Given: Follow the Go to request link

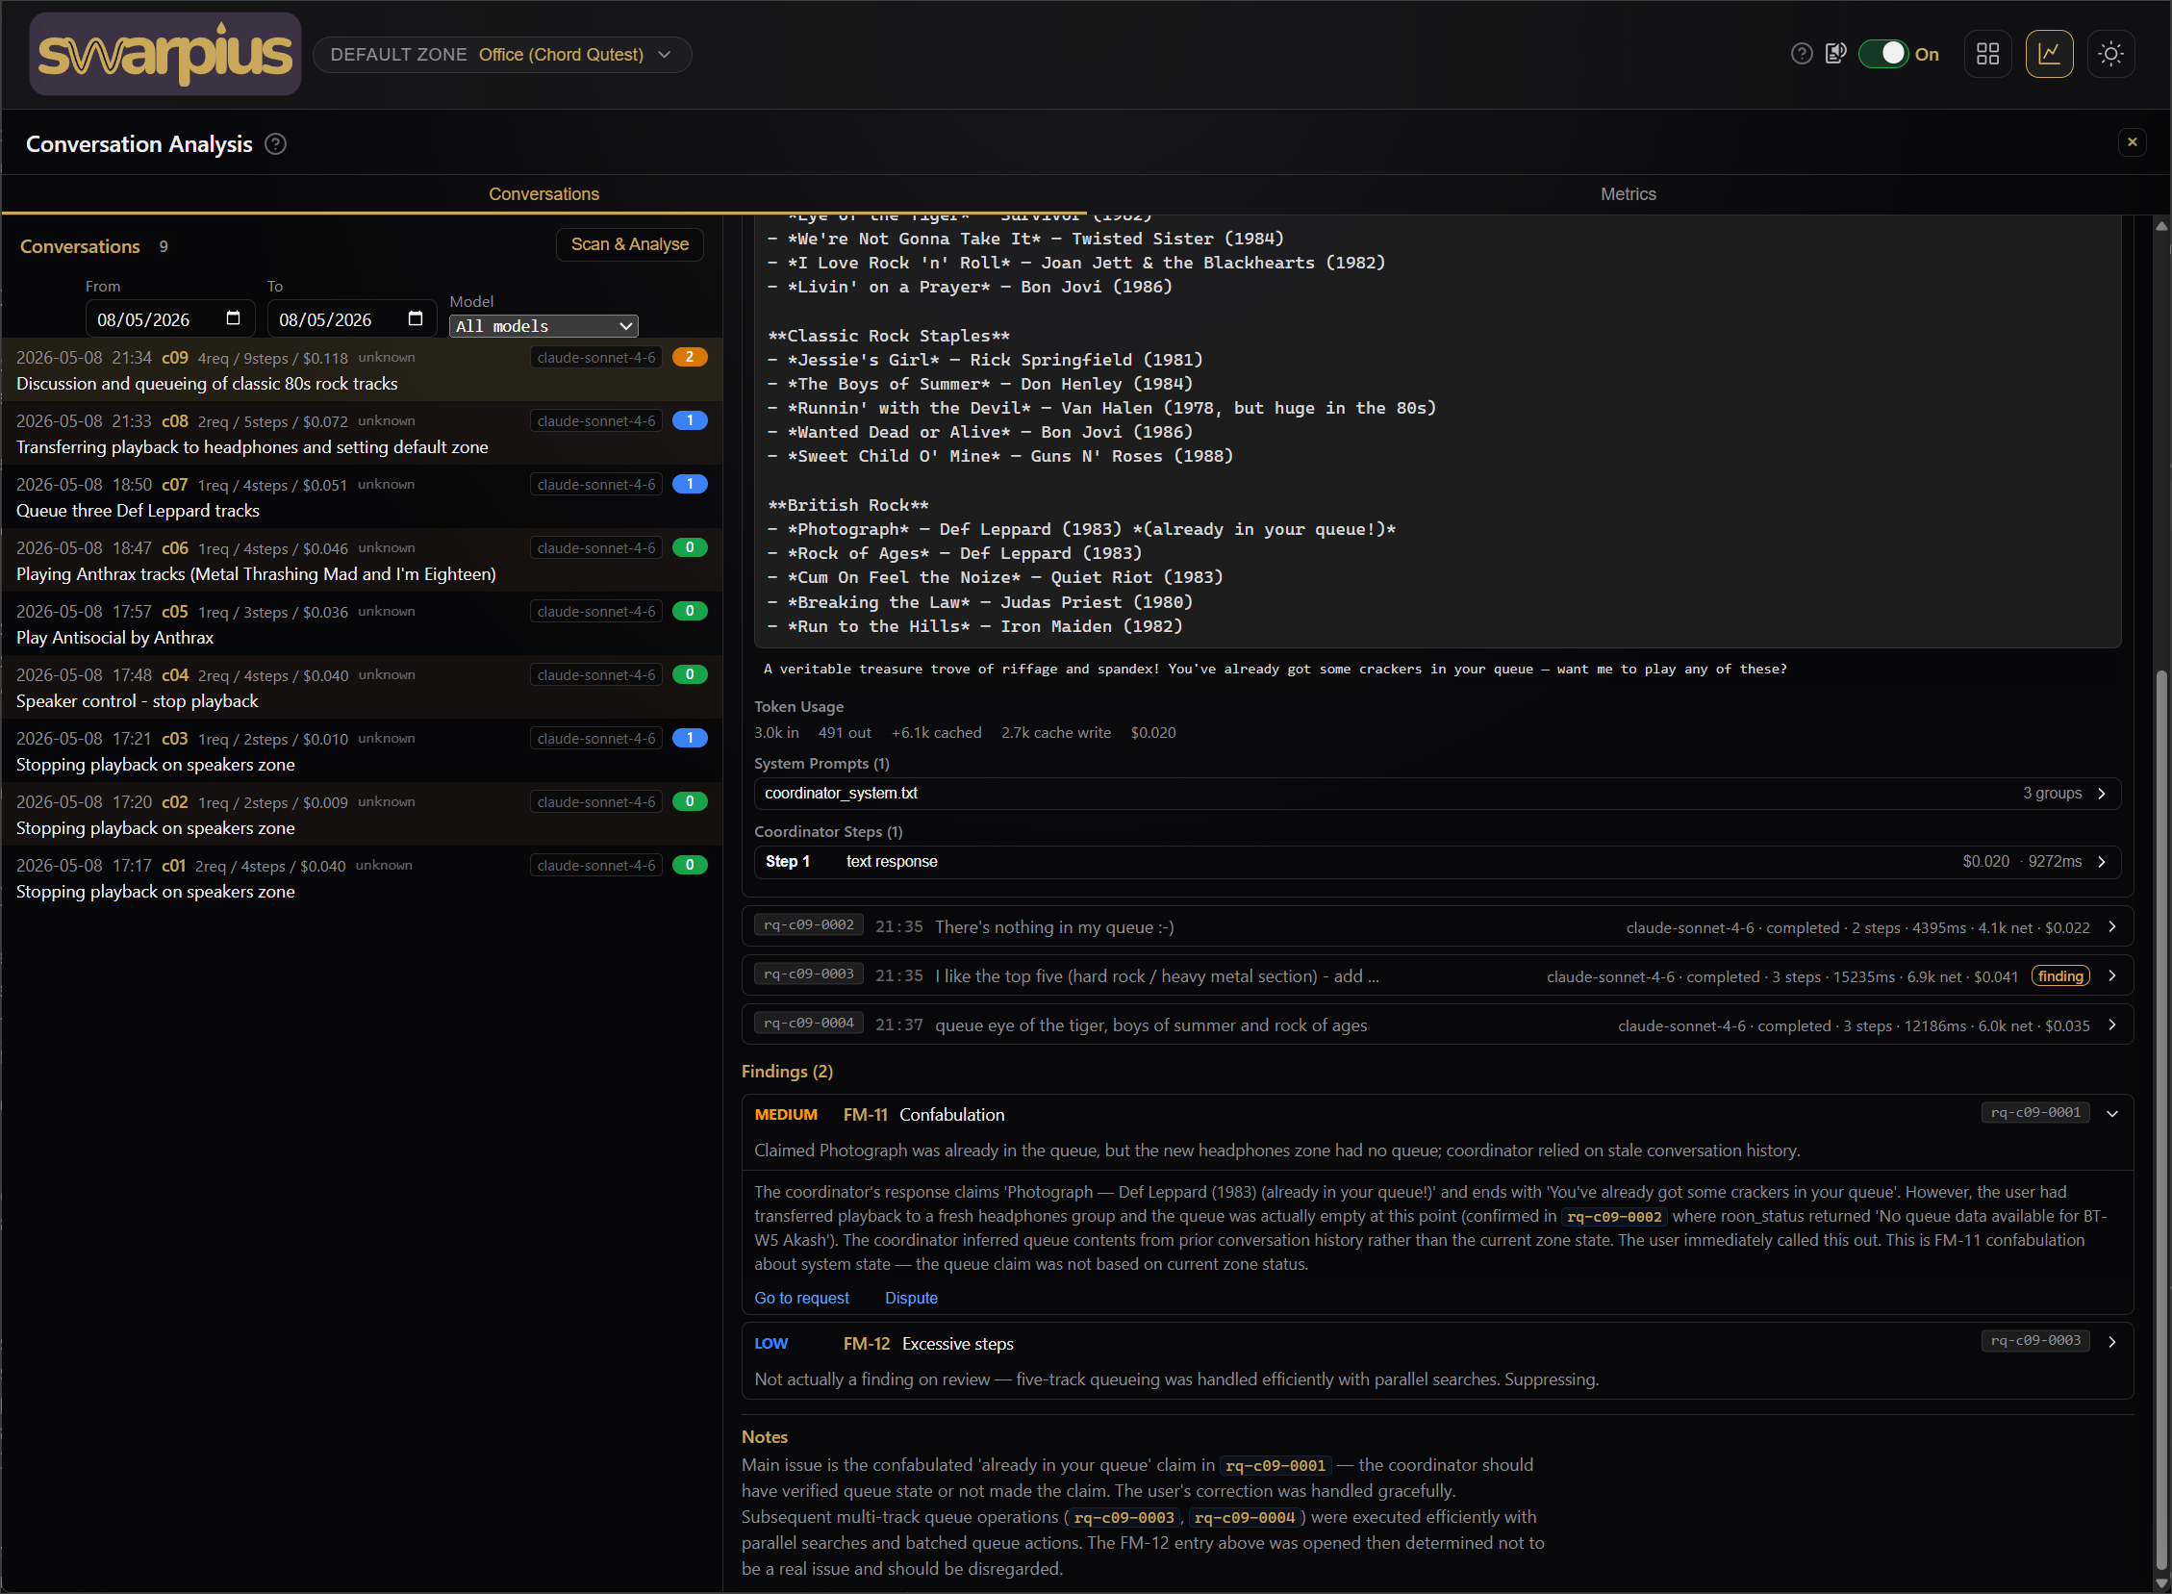Looking at the screenshot, I should (x=801, y=1299).
